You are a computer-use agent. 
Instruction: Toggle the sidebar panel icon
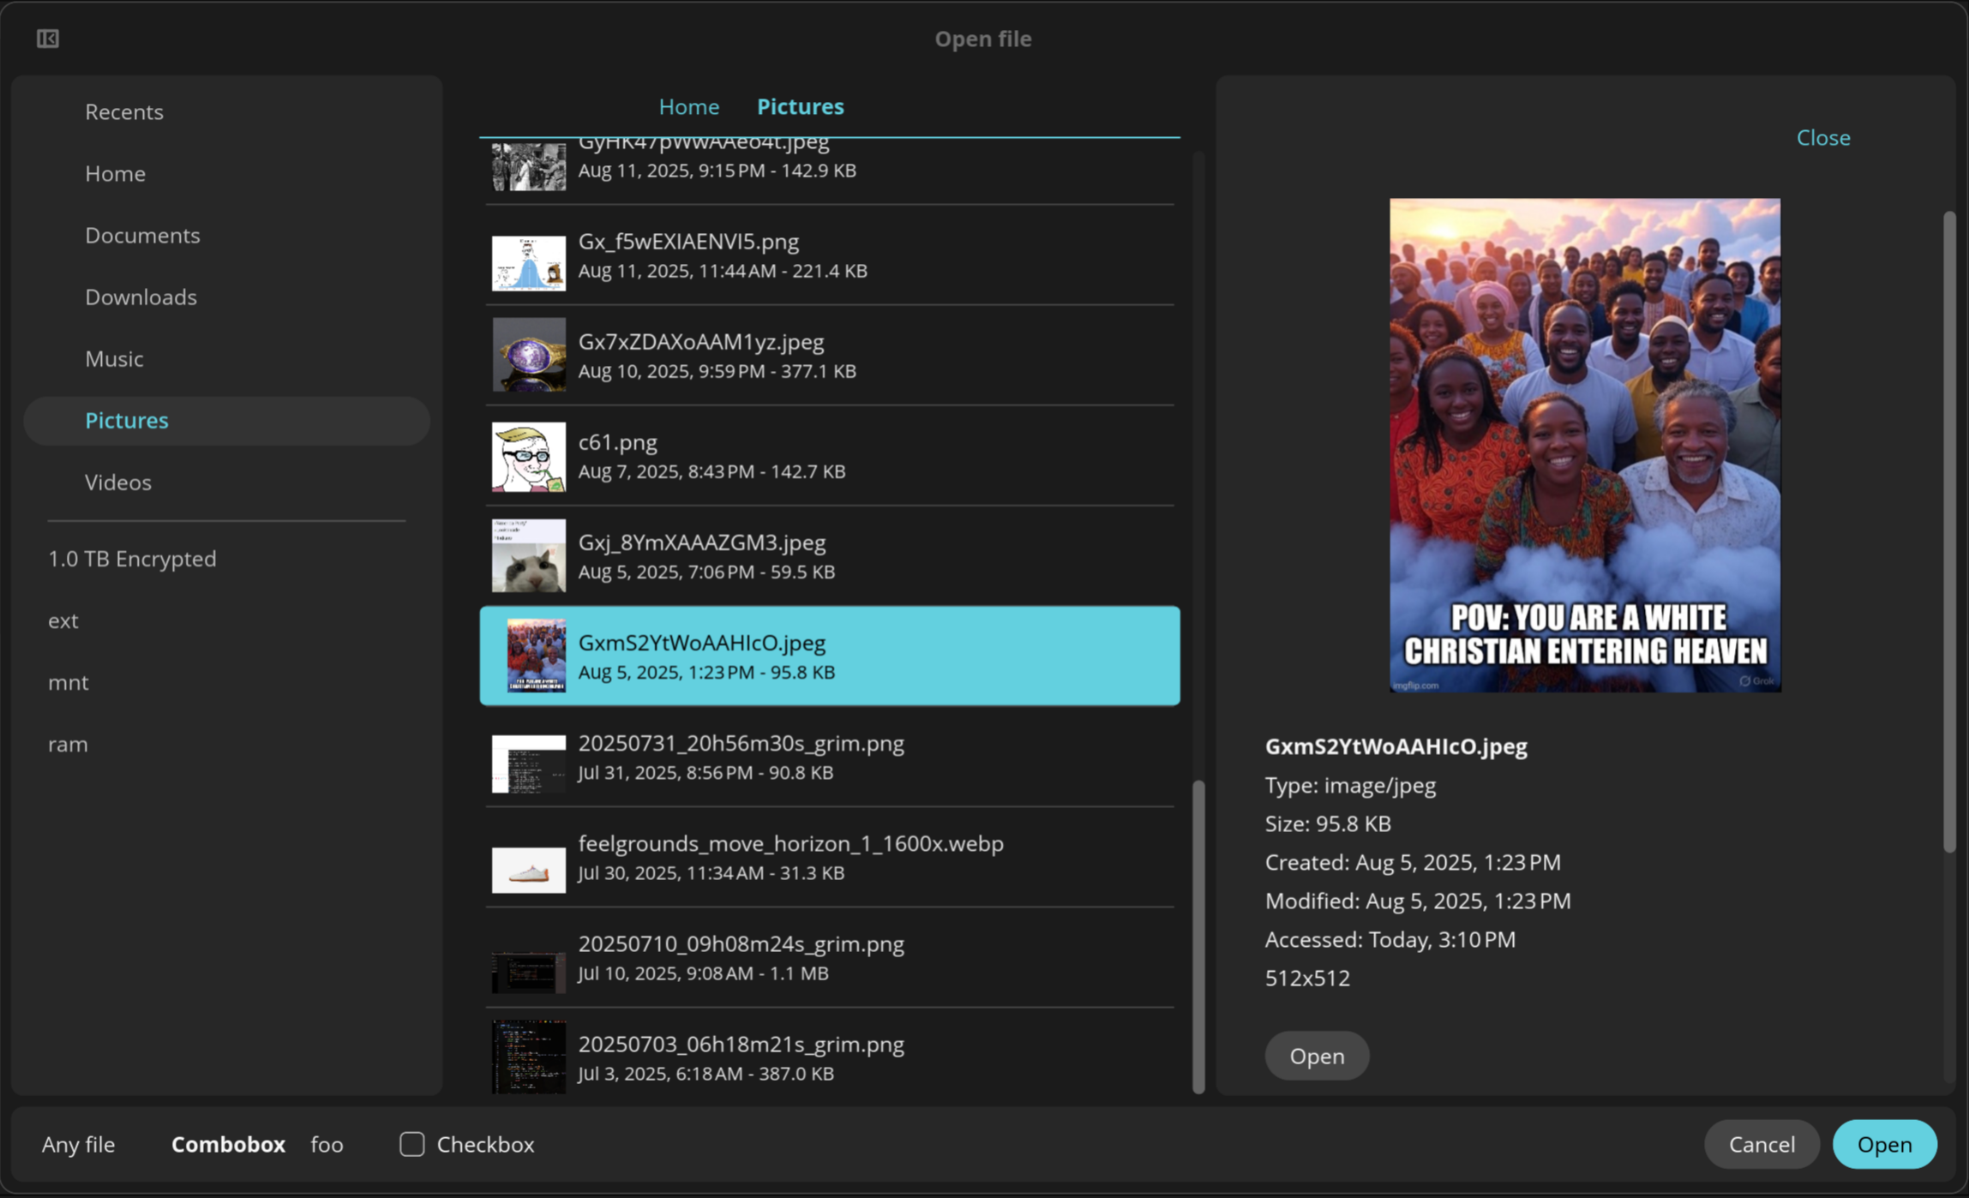pos(48,39)
